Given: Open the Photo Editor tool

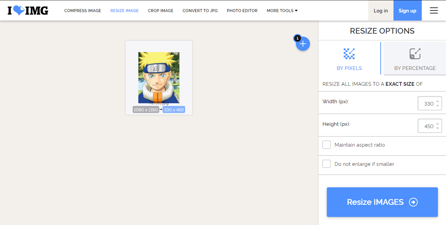Looking at the screenshot, I should (242, 11).
